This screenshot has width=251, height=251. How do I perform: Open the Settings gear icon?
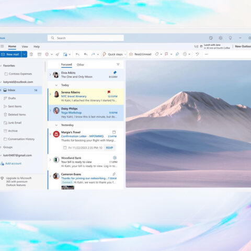point(221,38)
